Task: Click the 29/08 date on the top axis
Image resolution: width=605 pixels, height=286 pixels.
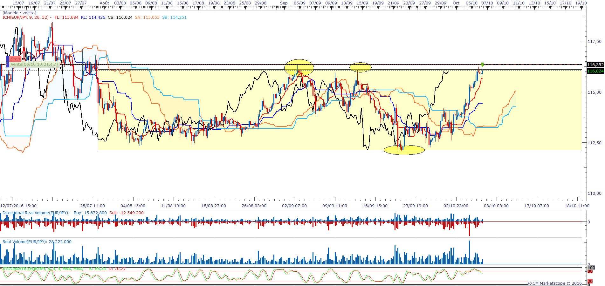Action: [x=261, y=3]
